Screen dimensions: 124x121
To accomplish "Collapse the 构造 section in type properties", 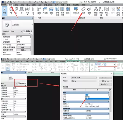I will click(x=109, y=92).
